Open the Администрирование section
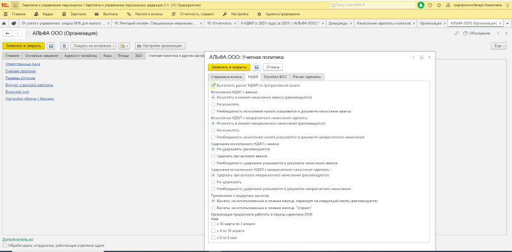 [278, 14]
